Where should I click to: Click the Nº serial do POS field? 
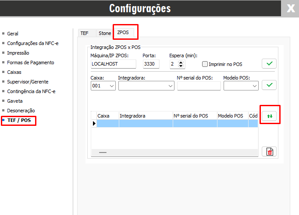coord(199,86)
